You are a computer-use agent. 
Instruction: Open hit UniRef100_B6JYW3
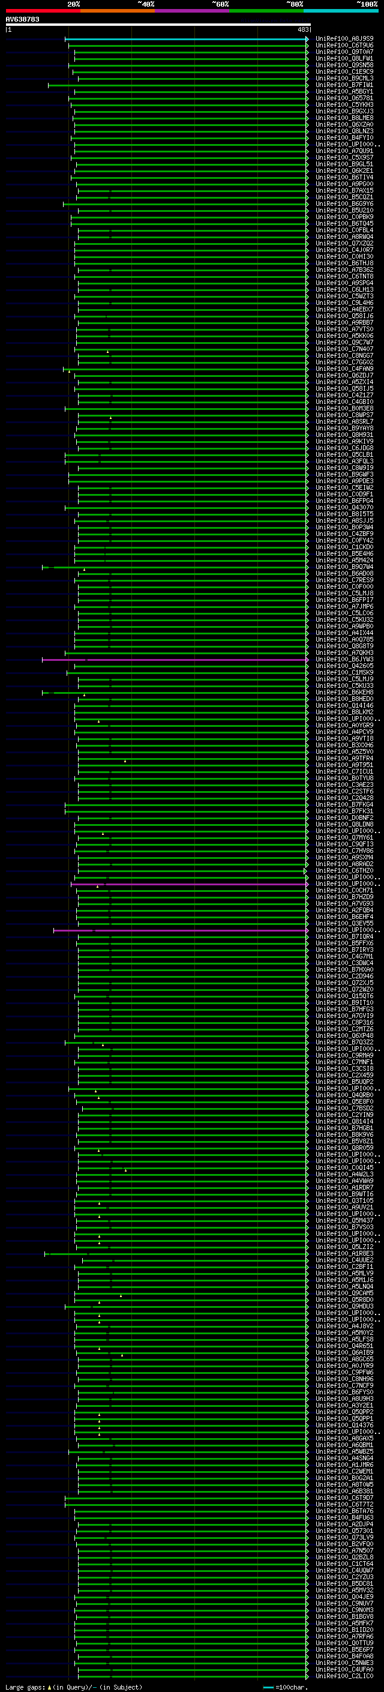pyautogui.click(x=344, y=660)
